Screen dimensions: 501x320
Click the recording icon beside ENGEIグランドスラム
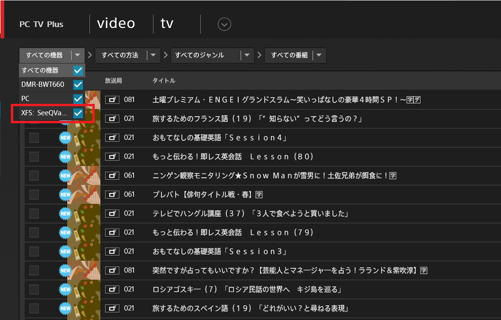click(x=112, y=100)
